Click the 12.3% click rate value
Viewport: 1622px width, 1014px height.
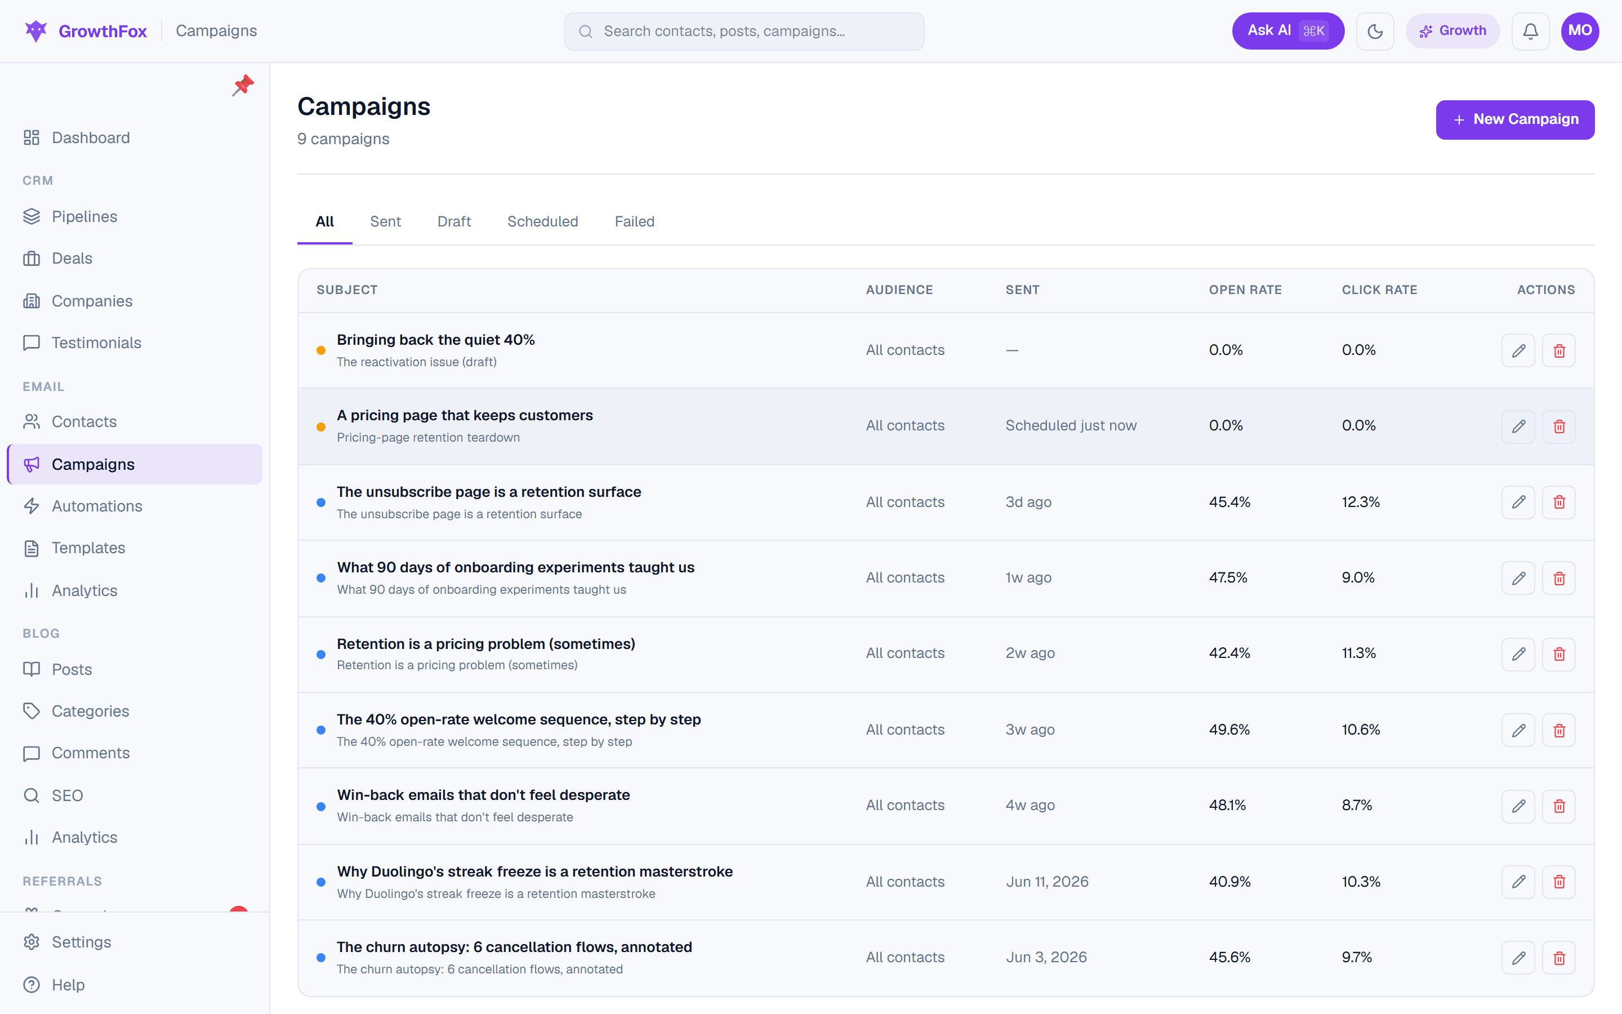(1361, 501)
